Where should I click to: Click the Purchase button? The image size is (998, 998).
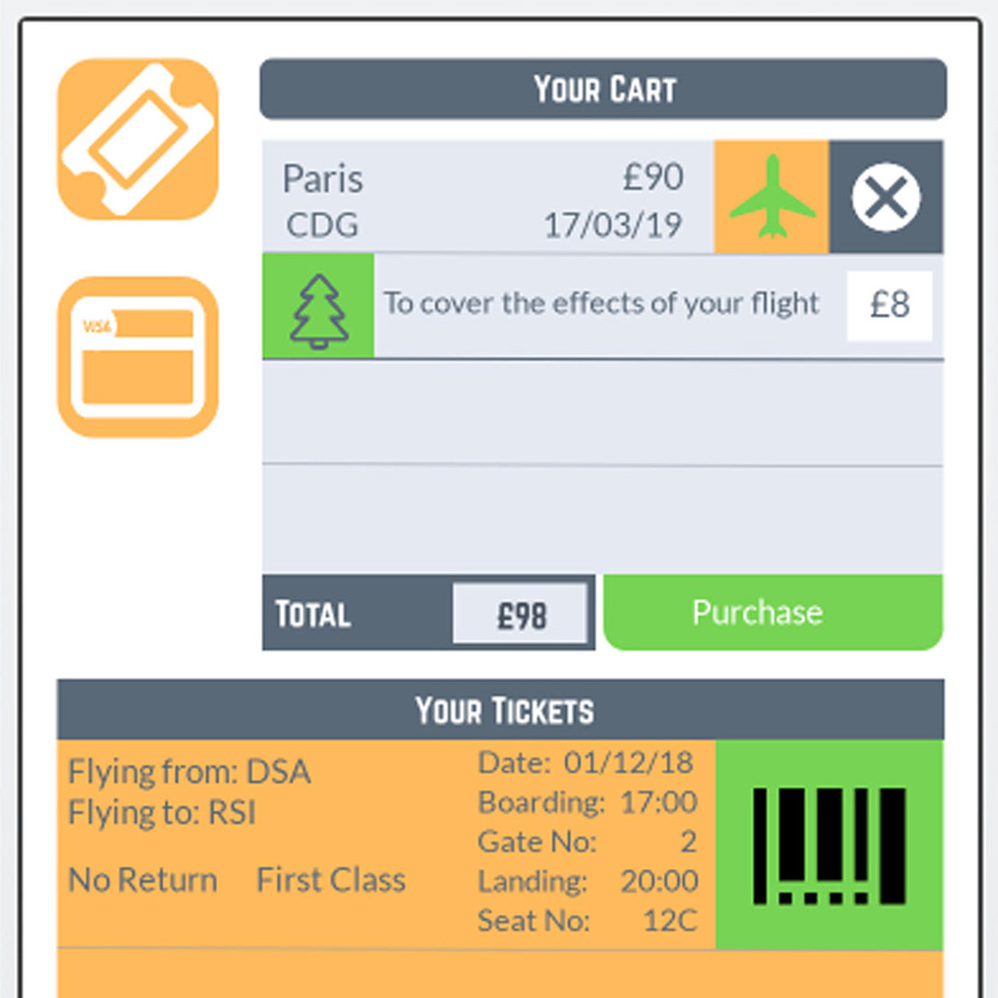click(772, 612)
